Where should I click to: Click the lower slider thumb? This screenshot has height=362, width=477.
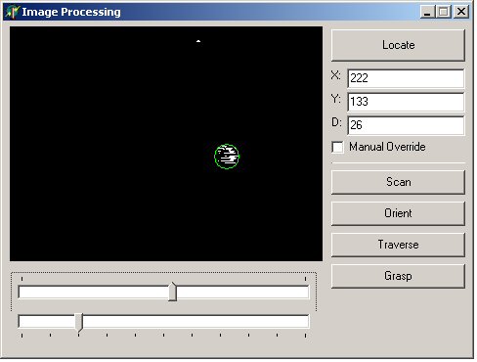tap(79, 323)
